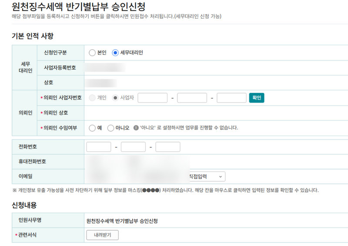Open the 직접입력 email domain dropdown
Screen dimensions: 348x246
pyautogui.click(x=206, y=176)
